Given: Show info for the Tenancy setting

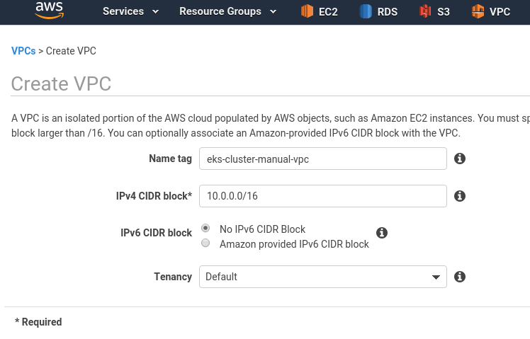Looking at the screenshot, I should click(x=460, y=277).
